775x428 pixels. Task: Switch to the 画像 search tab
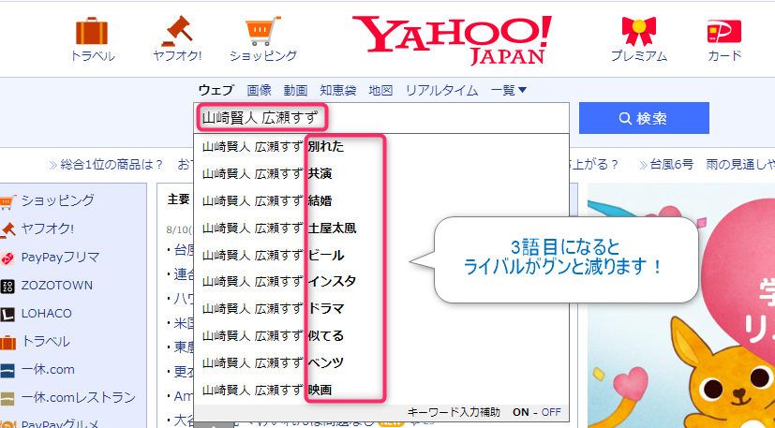point(260,90)
